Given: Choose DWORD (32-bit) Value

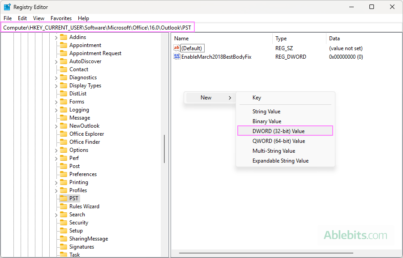Looking at the screenshot, I should point(285,131).
